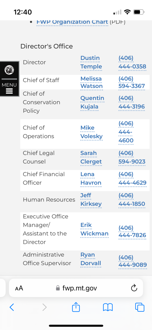Call Sarah Clerget's number ending 9023

click(x=132, y=158)
